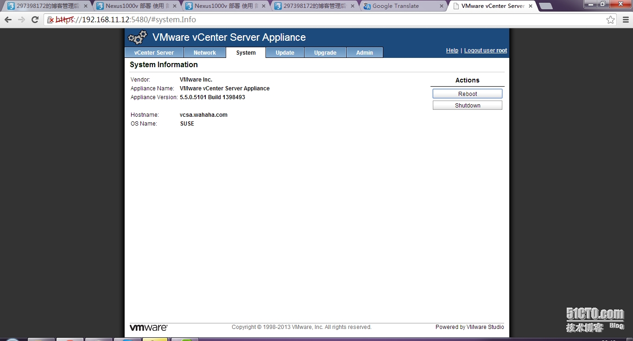Screen dimensions: 633x341
Task: Reload the page with refresh icon
Action: click(35, 20)
